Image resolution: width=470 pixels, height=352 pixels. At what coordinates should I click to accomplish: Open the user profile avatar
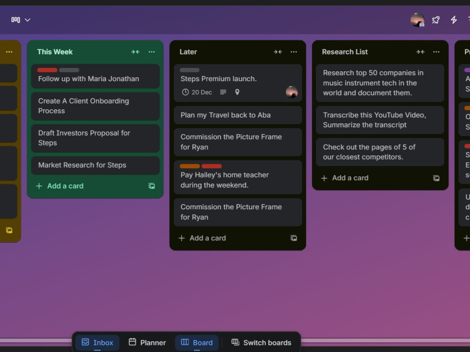tap(417, 20)
